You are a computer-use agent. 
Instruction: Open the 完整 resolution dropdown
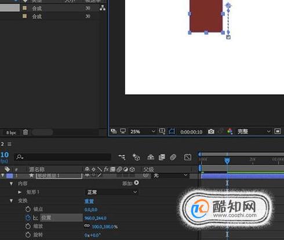click(x=253, y=131)
